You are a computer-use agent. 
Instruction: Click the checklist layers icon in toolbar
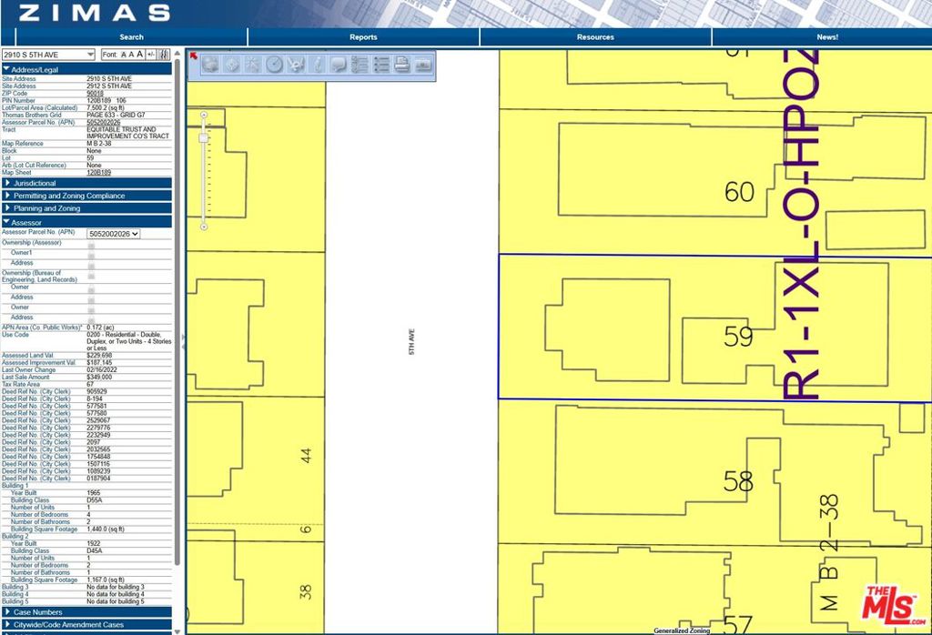click(x=360, y=65)
